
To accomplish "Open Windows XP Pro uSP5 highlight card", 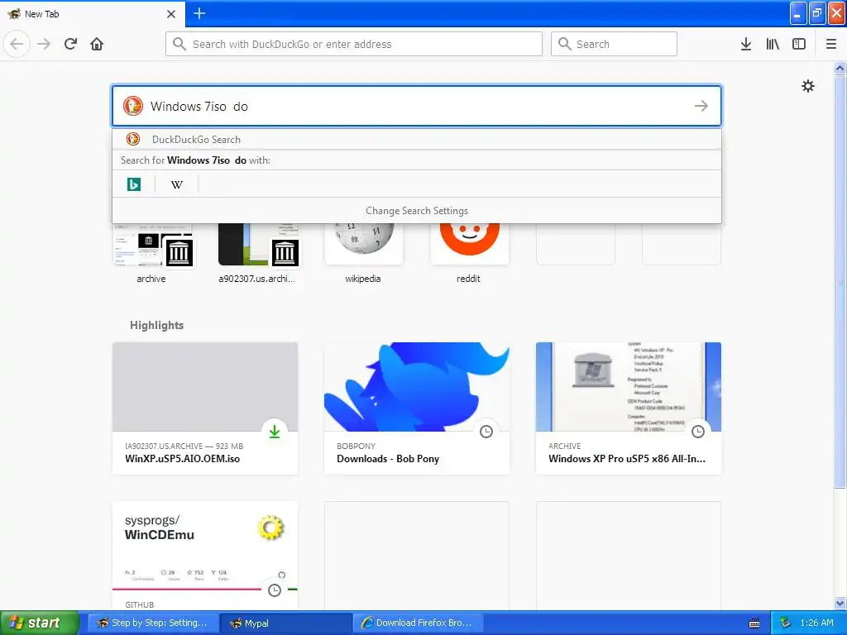I will (629, 408).
